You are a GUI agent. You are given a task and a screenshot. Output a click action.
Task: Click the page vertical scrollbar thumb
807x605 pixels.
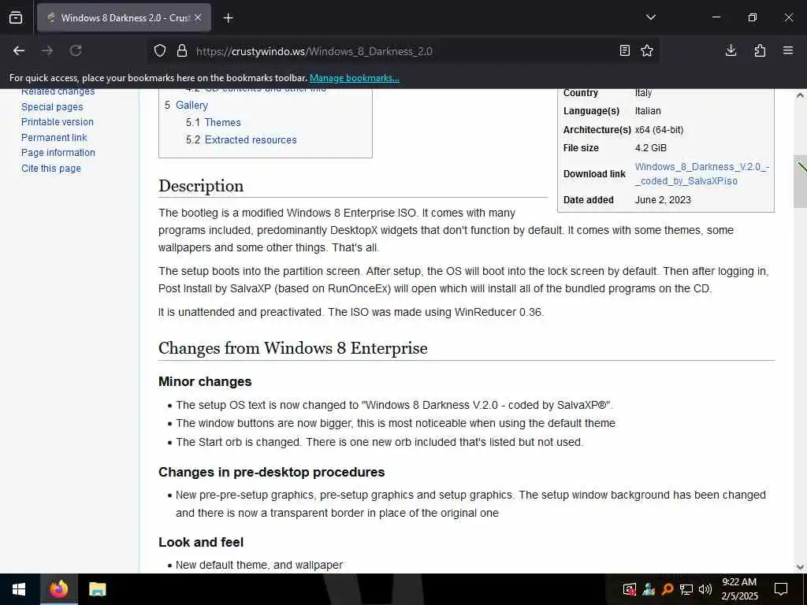(800, 181)
